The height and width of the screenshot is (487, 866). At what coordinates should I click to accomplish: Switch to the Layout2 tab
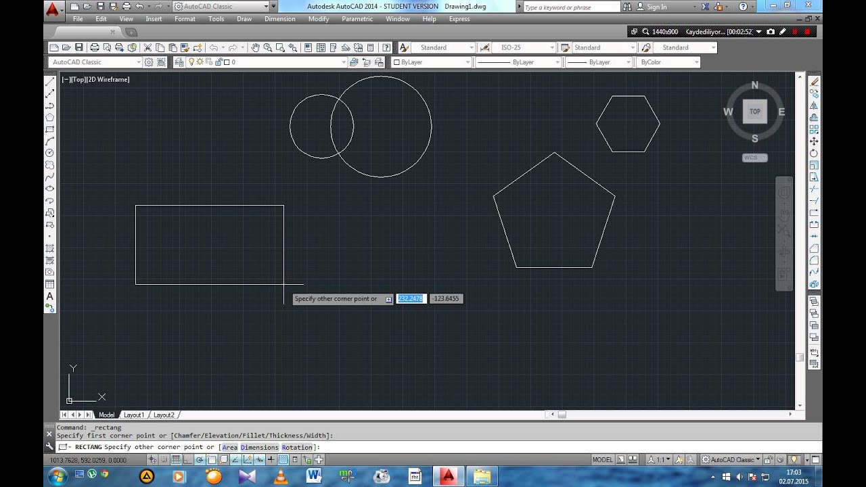(x=164, y=415)
